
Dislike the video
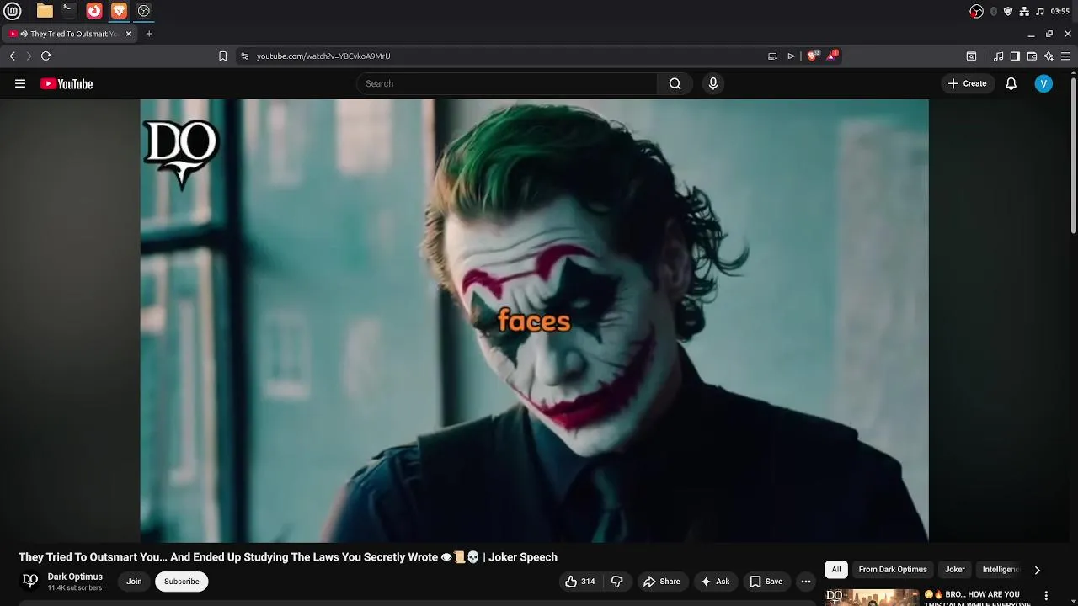617,582
